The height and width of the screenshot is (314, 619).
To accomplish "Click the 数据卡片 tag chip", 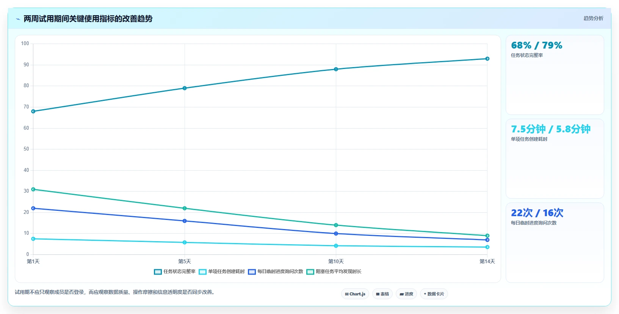I will [434, 294].
